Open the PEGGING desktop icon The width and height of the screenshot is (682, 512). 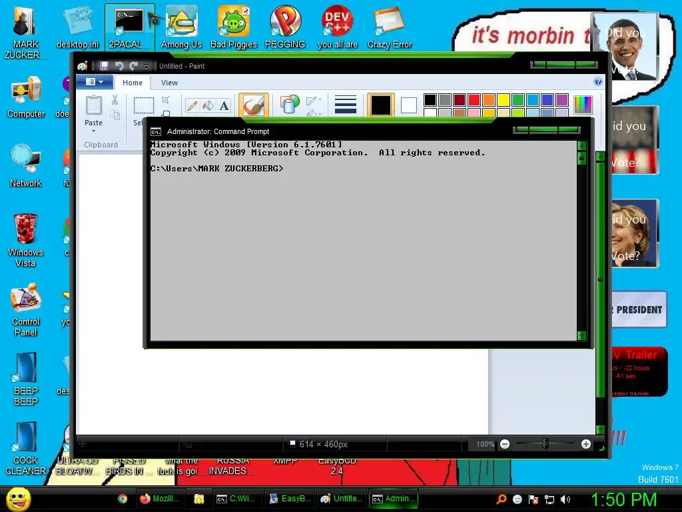[x=285, y=27]
